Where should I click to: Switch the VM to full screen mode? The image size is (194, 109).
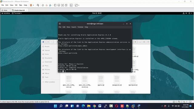coord(62,5)
